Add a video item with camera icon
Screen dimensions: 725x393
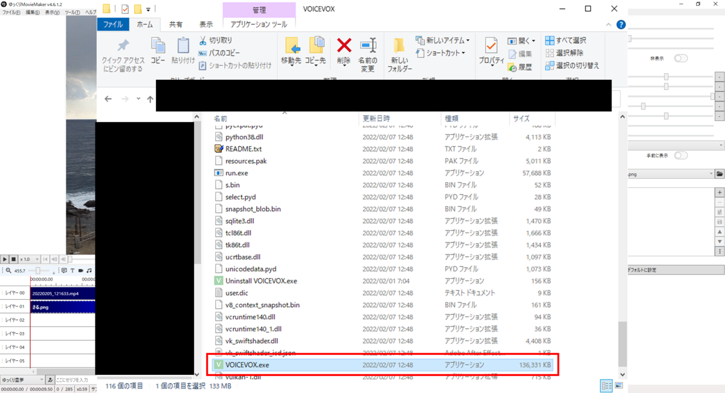tap(80, 270)
